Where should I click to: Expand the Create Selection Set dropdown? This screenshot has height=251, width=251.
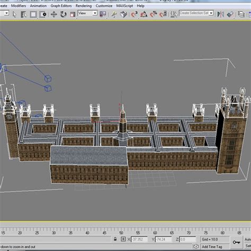pos(211,13)
